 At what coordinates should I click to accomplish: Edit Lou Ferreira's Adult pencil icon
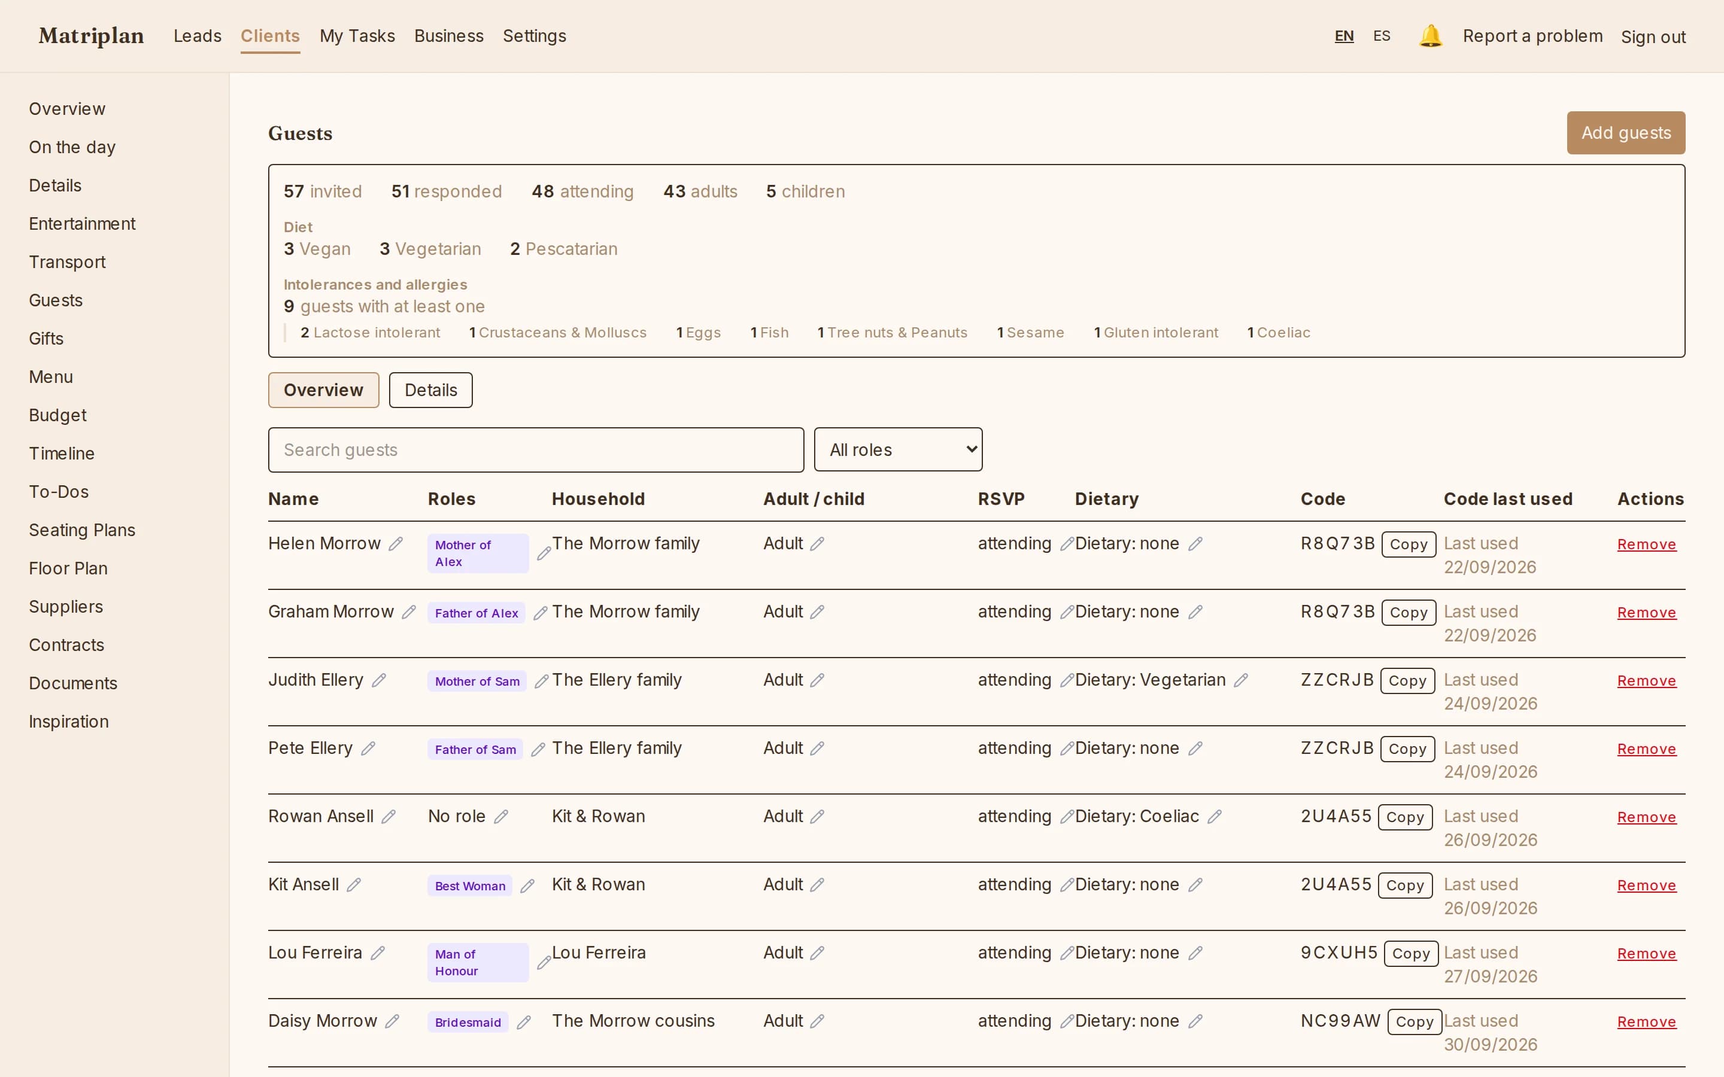click(x=817, y=953)
